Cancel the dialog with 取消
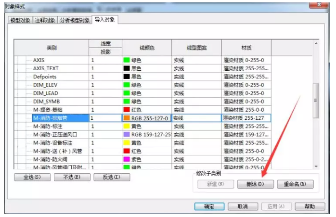Image resolution: width=336 pixels, height=217 pixels. 243,206
